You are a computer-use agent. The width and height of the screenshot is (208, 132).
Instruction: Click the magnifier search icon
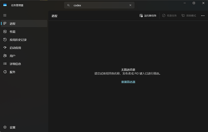pos(68,5)
